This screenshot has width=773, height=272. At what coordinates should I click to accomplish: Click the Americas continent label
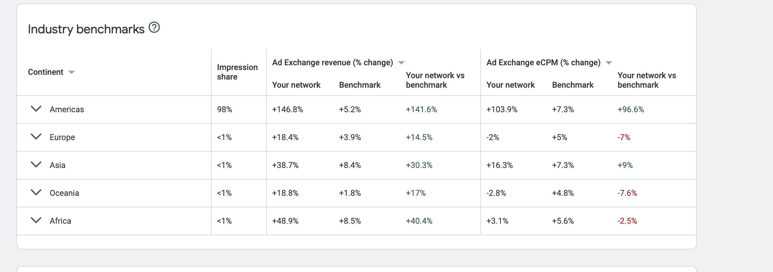click(67, 109)
